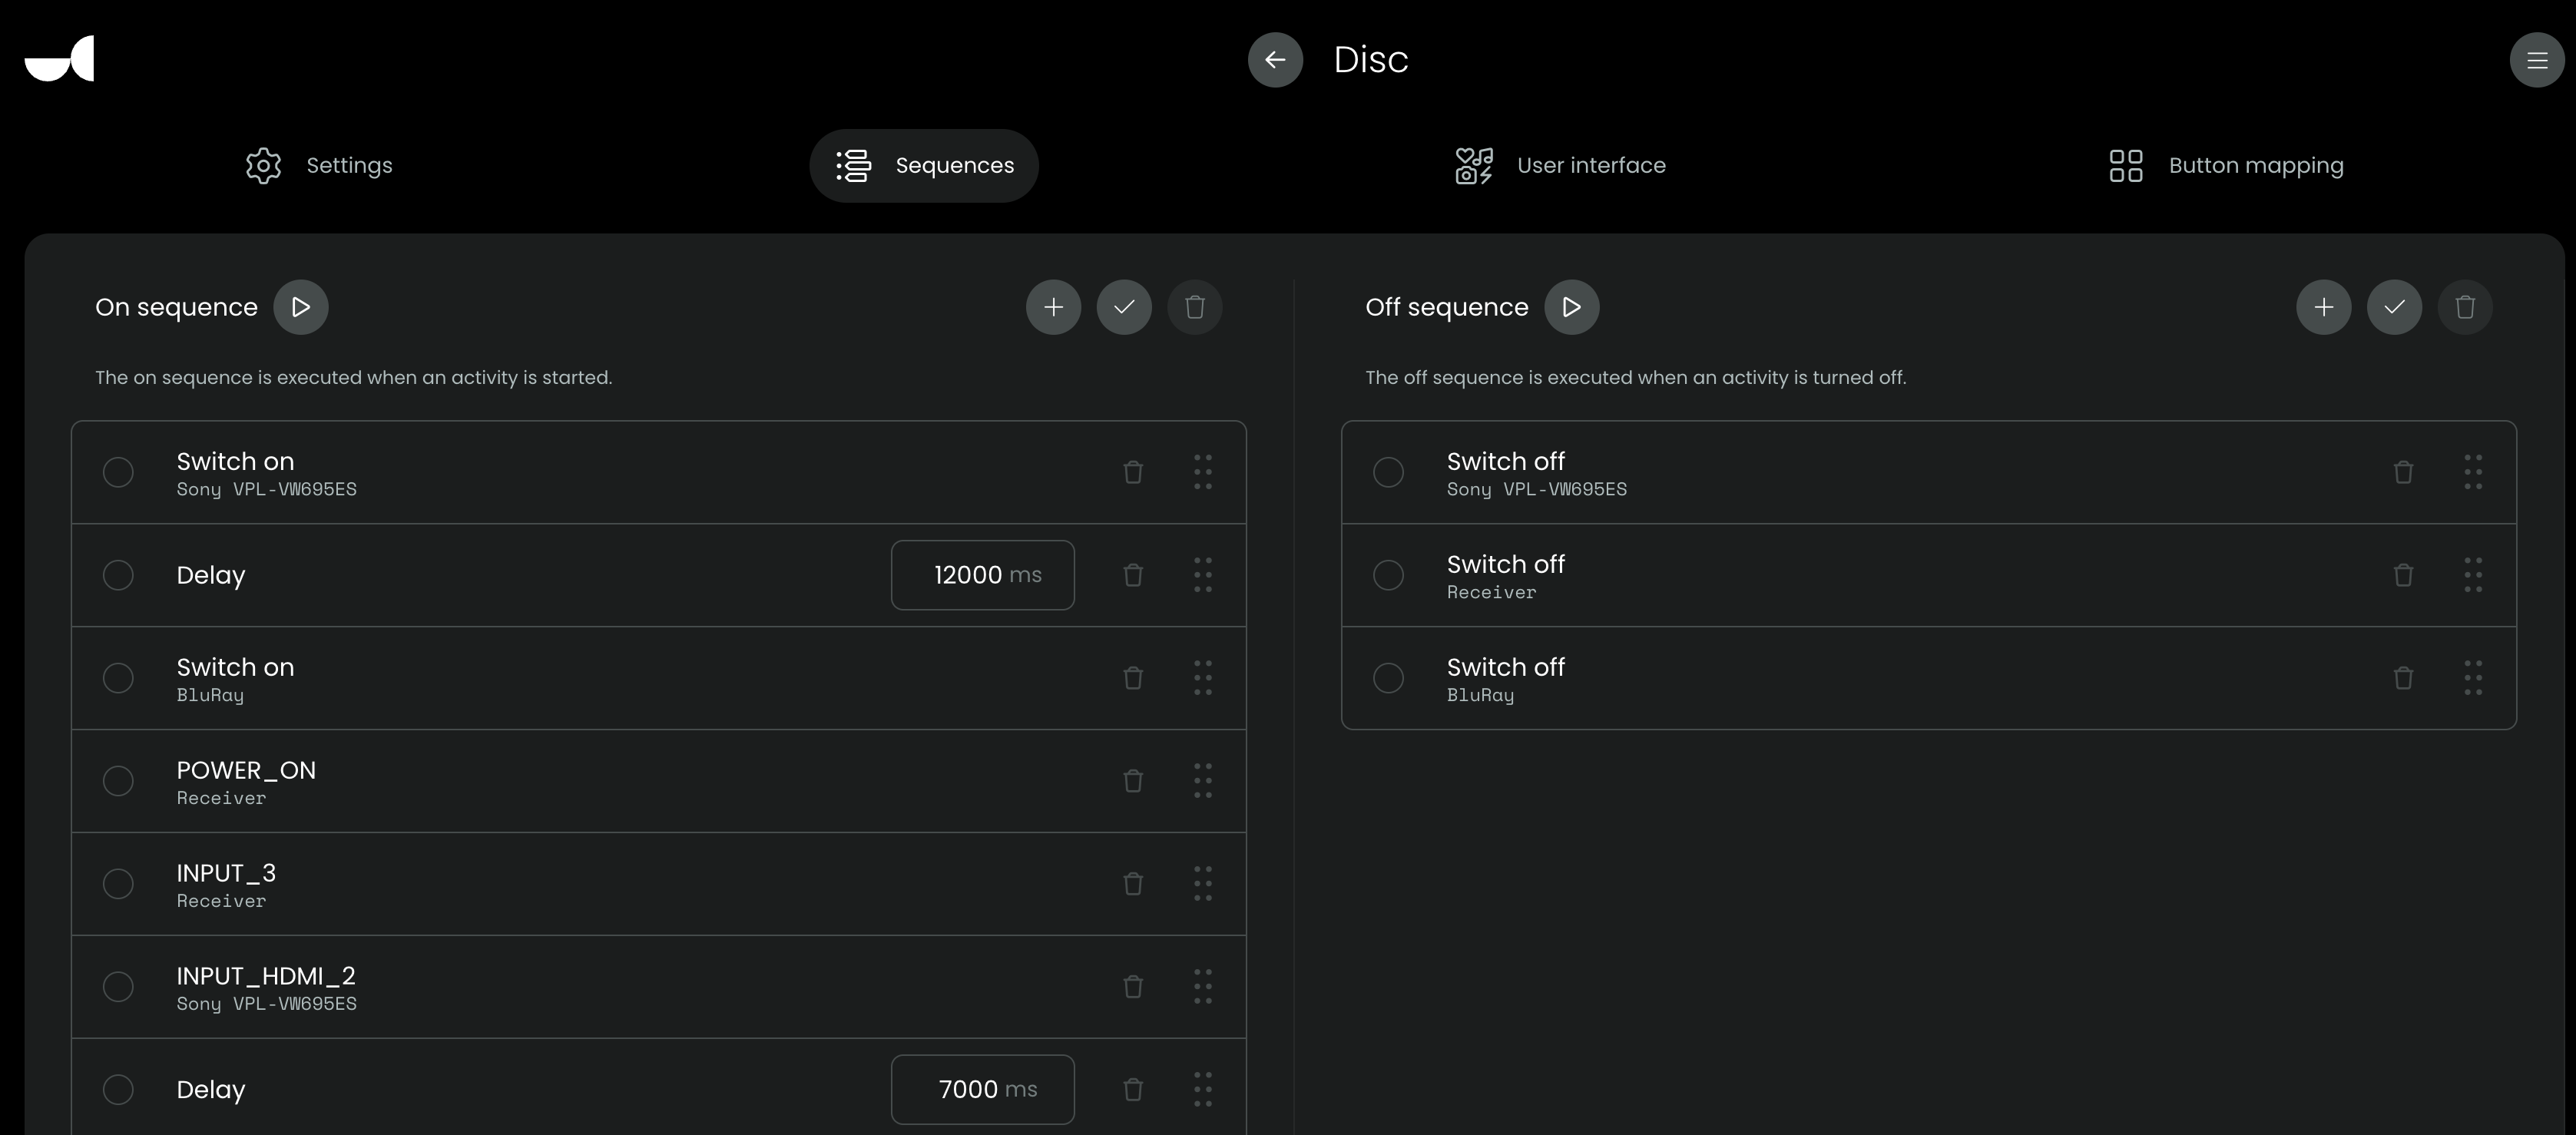Screen dimensions: 2576x1135
Task: Delete the 12000 ms Delay step
Action: [1133, 575]
